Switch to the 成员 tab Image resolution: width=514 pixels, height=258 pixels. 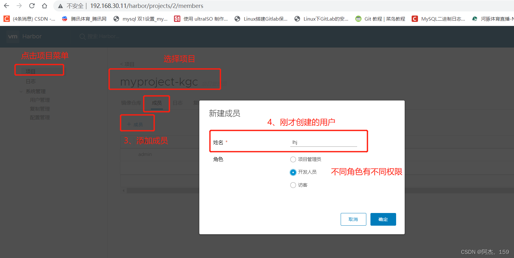(157, 103)
